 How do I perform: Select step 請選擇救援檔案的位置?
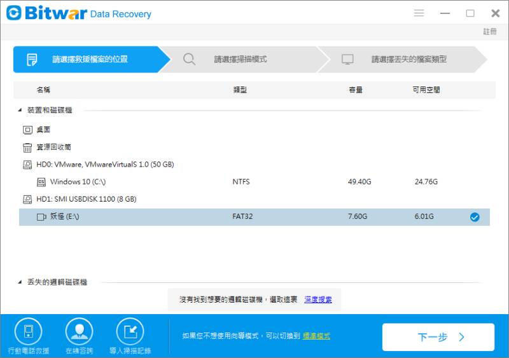tap(91, 59)
